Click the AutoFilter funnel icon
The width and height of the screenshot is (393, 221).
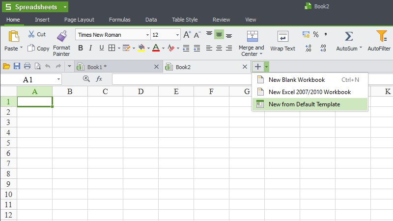coord(381,36)
